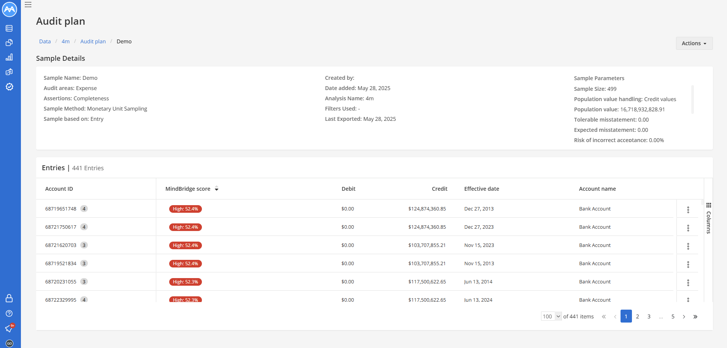
Task: Select the Data sidebar icon
Action: click(x=10, y=28)
